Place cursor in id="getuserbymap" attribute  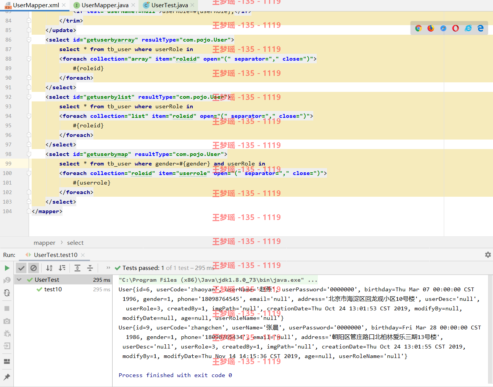102,154
